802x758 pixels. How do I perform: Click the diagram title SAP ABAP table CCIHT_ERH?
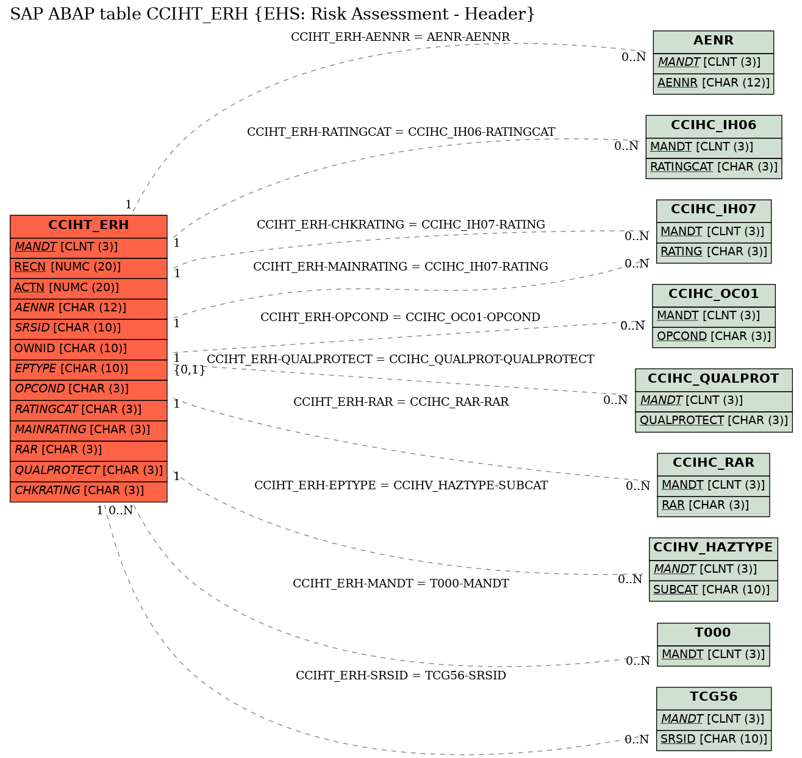[x=273, y=14]
